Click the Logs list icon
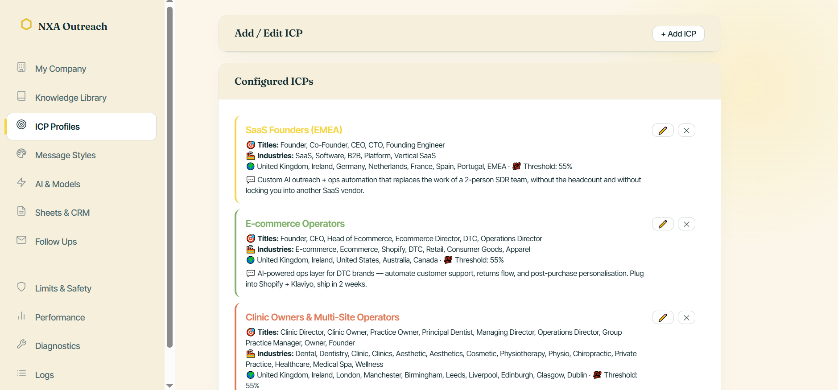Screen dimensions: 838x390 pos(21,373)
